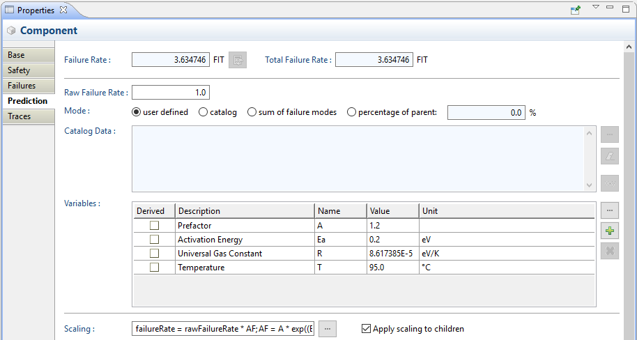Choose 'sum of failure modes' option
637x340 pixels.
(252, 112)
